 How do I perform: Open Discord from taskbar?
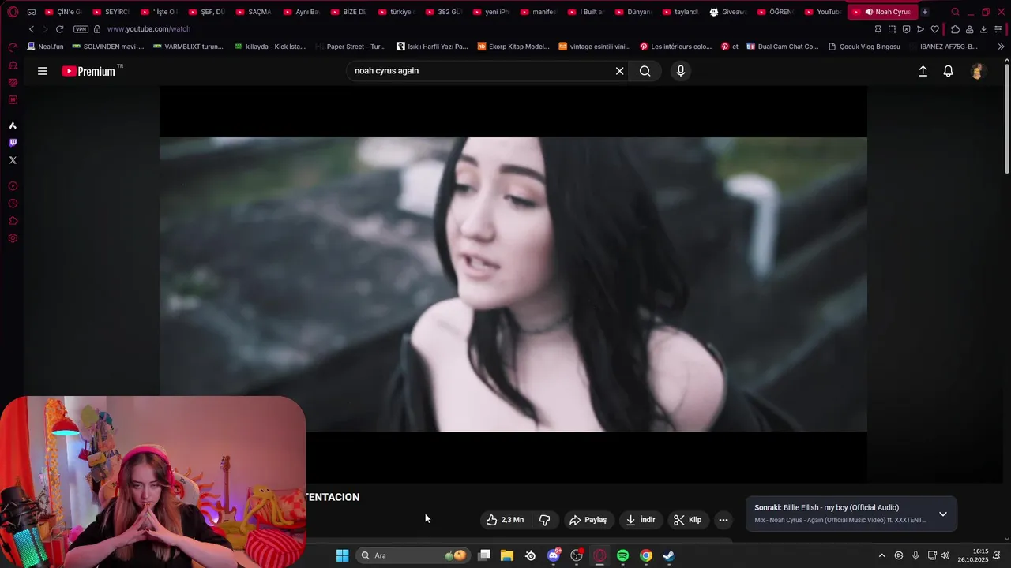click(x=554, y=555)
